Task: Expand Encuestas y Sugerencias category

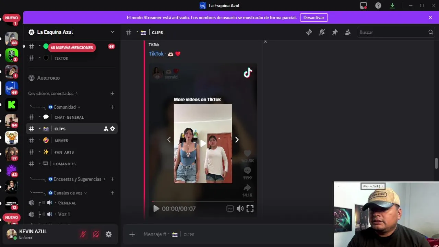Action: click(78, 179)
